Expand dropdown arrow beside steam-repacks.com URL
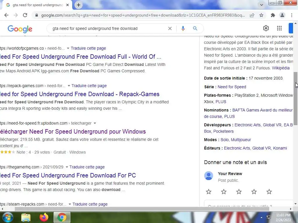The height and width of the screenshot is (223, 298). click(x=70, y=204)
